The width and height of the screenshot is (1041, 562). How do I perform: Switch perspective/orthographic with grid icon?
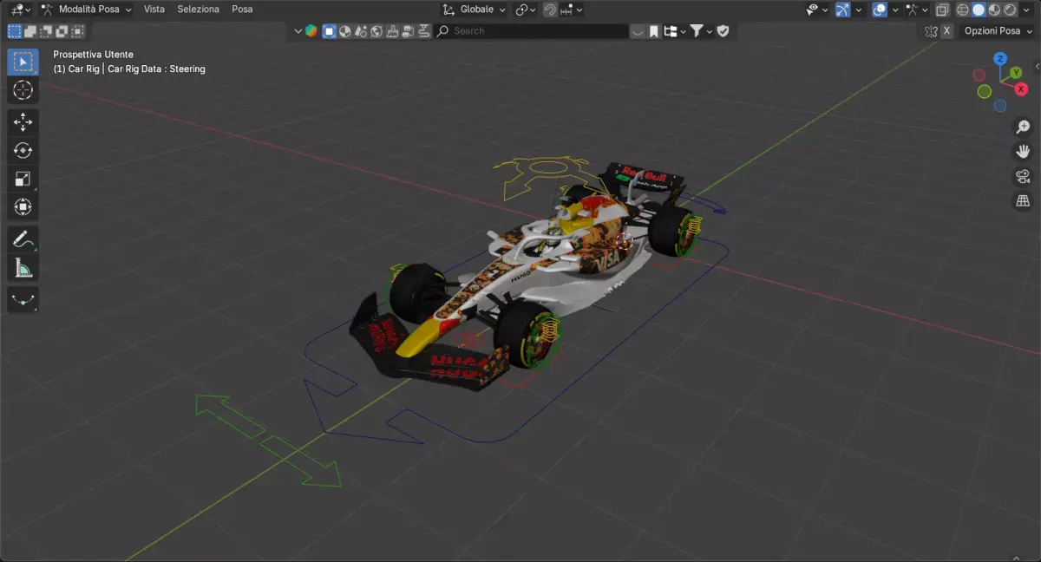pos(1023,202)
